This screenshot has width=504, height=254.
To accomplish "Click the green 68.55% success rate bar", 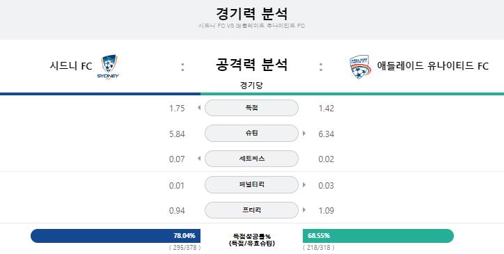I will click(378, 236).
